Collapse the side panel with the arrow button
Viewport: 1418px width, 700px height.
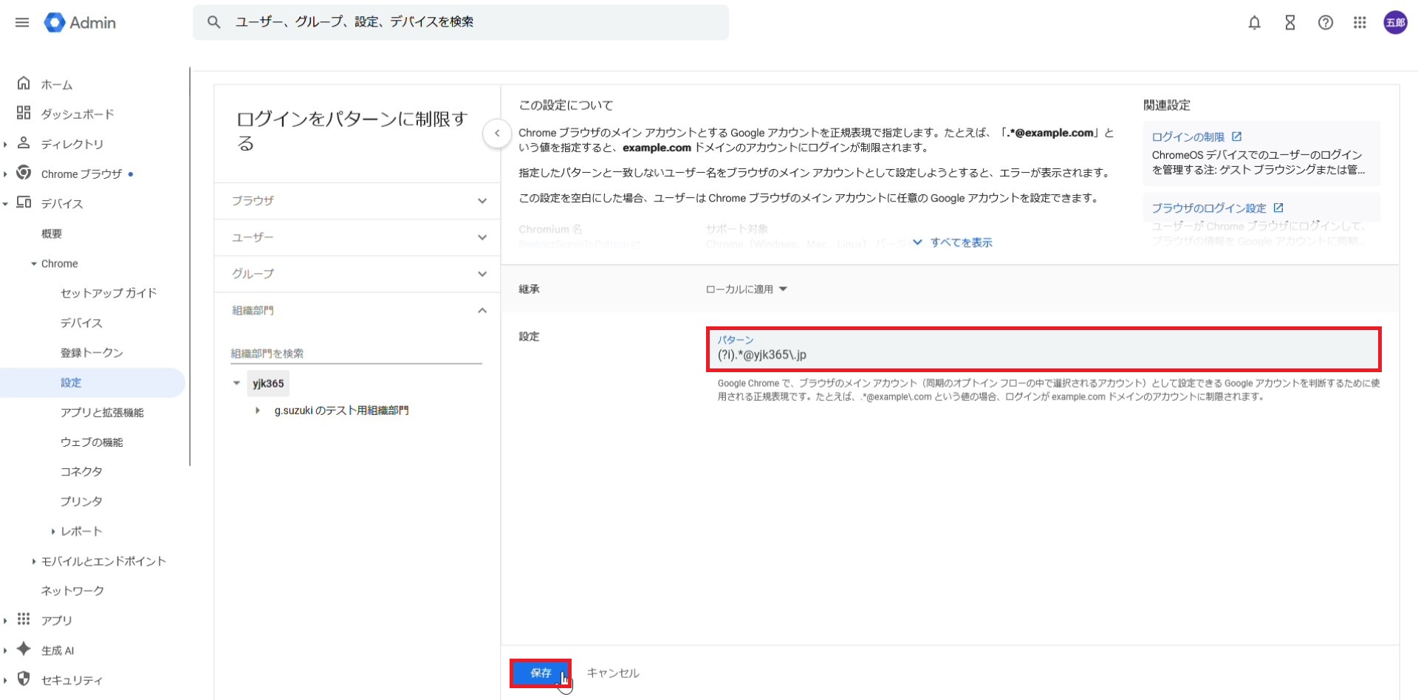497,134
